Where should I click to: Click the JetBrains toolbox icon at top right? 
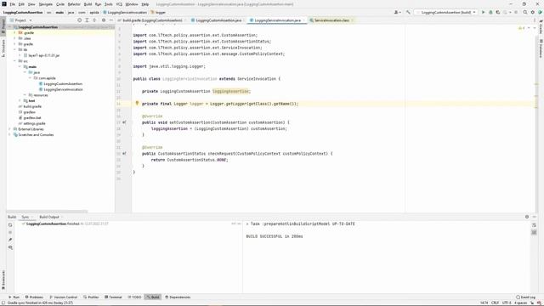pyautogui.click(x=541, y=12)
